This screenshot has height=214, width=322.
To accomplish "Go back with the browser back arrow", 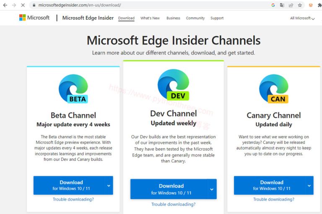I will click(x=5, y=5).
